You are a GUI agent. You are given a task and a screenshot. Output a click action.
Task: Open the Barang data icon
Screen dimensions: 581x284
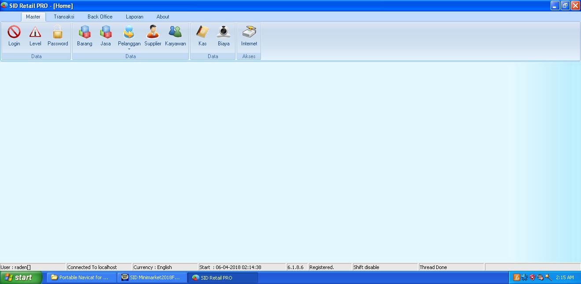pos(85,36)
